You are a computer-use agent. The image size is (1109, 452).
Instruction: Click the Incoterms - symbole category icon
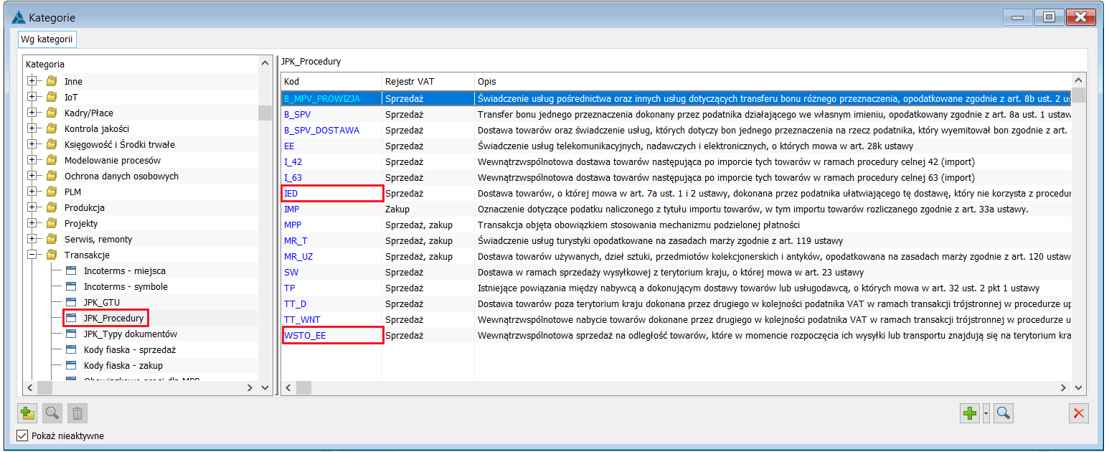click(x=71, y=286)
